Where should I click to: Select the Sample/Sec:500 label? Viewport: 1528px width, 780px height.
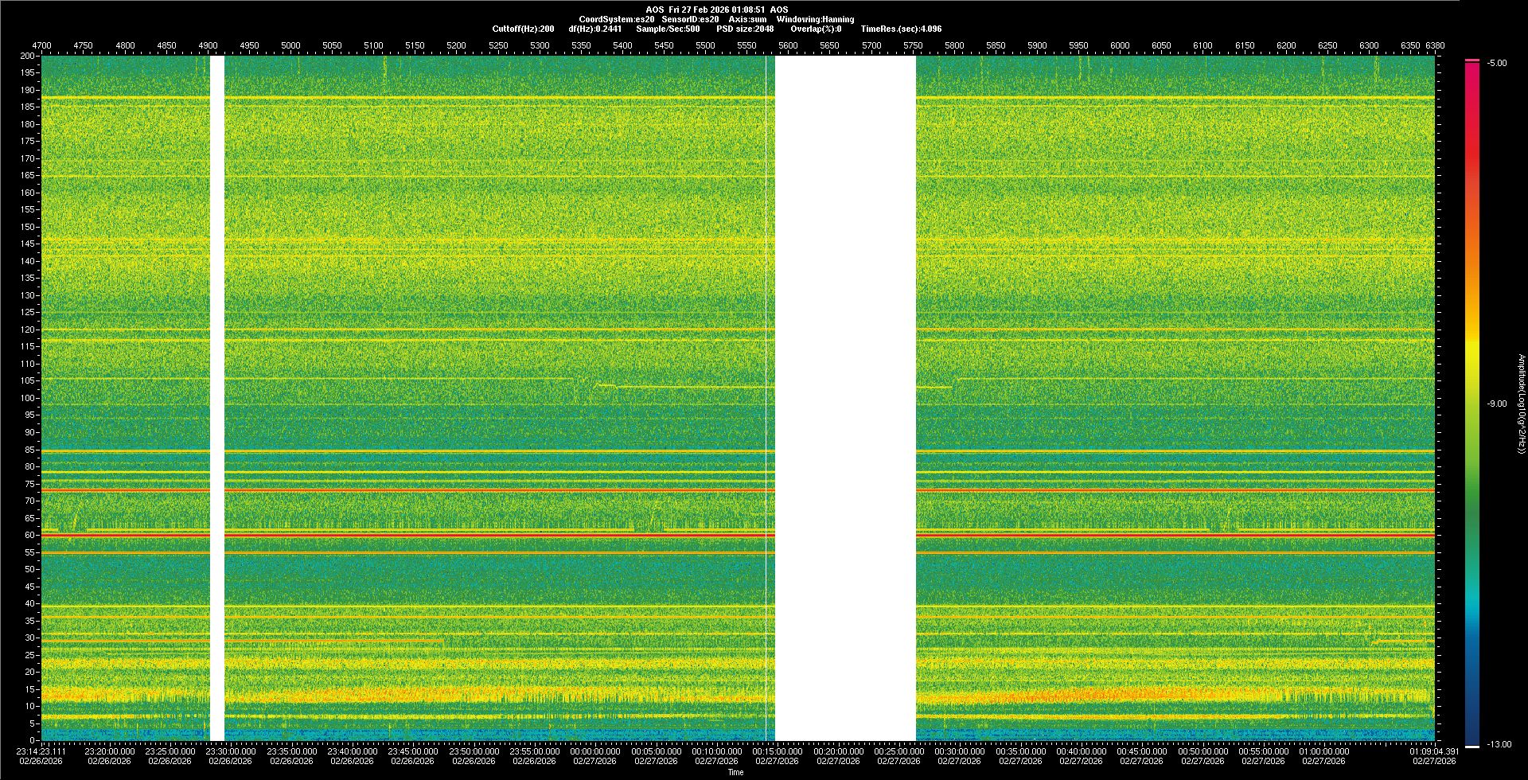coord(668,29)
